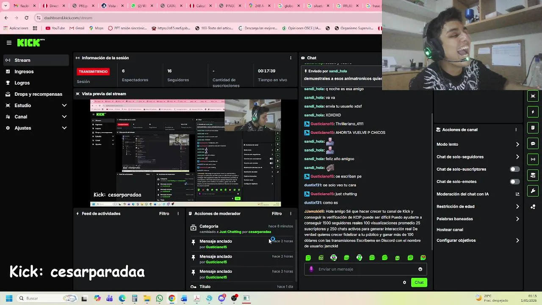542x305 pixels.
Task: Open the Maps bookmark
Action: point(96,28)
